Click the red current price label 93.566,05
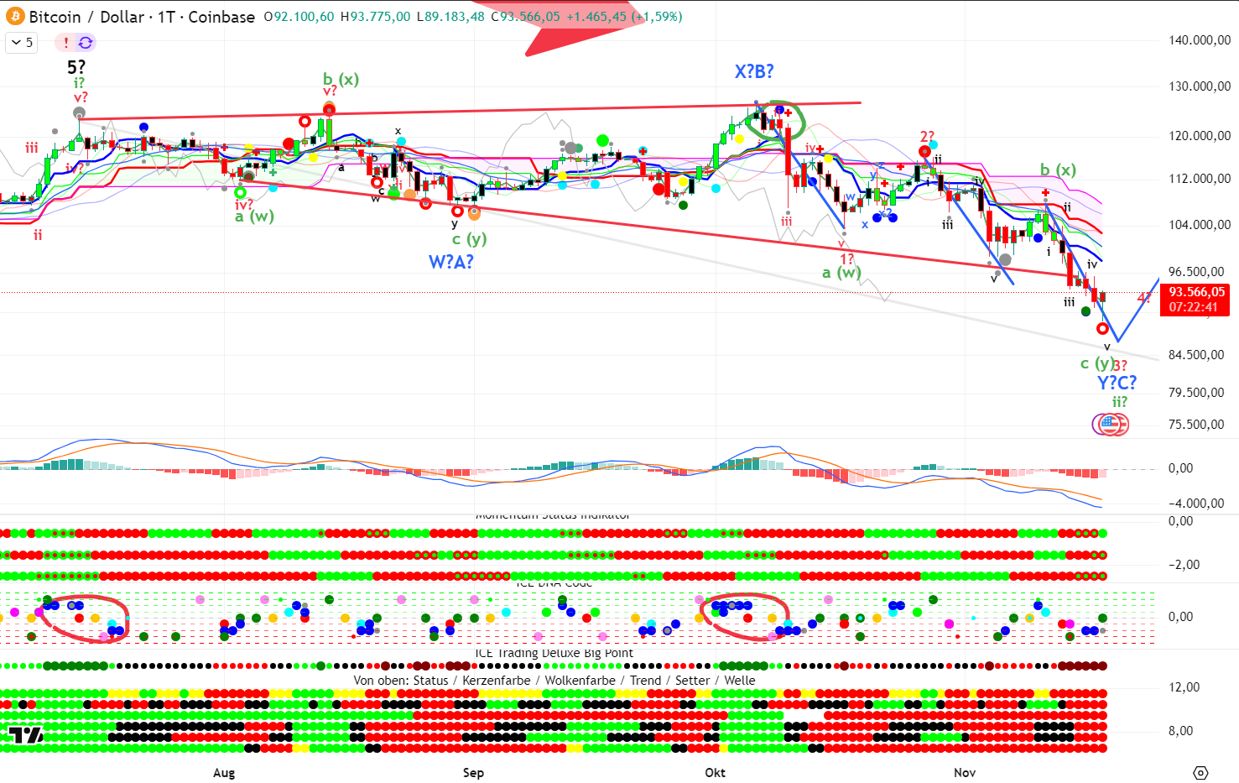The width and height of the screenshot is (1239, 783). tap(1197, 292)
